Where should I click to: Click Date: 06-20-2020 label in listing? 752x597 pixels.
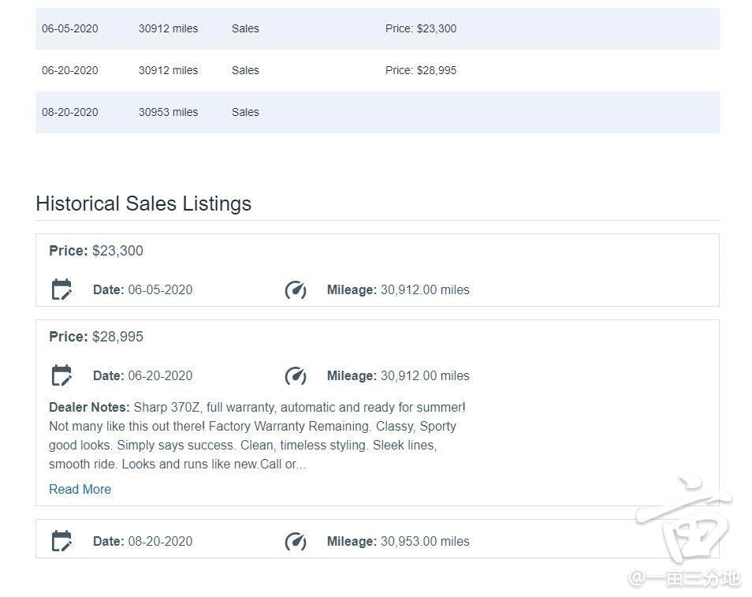click(x=143, y=375)
